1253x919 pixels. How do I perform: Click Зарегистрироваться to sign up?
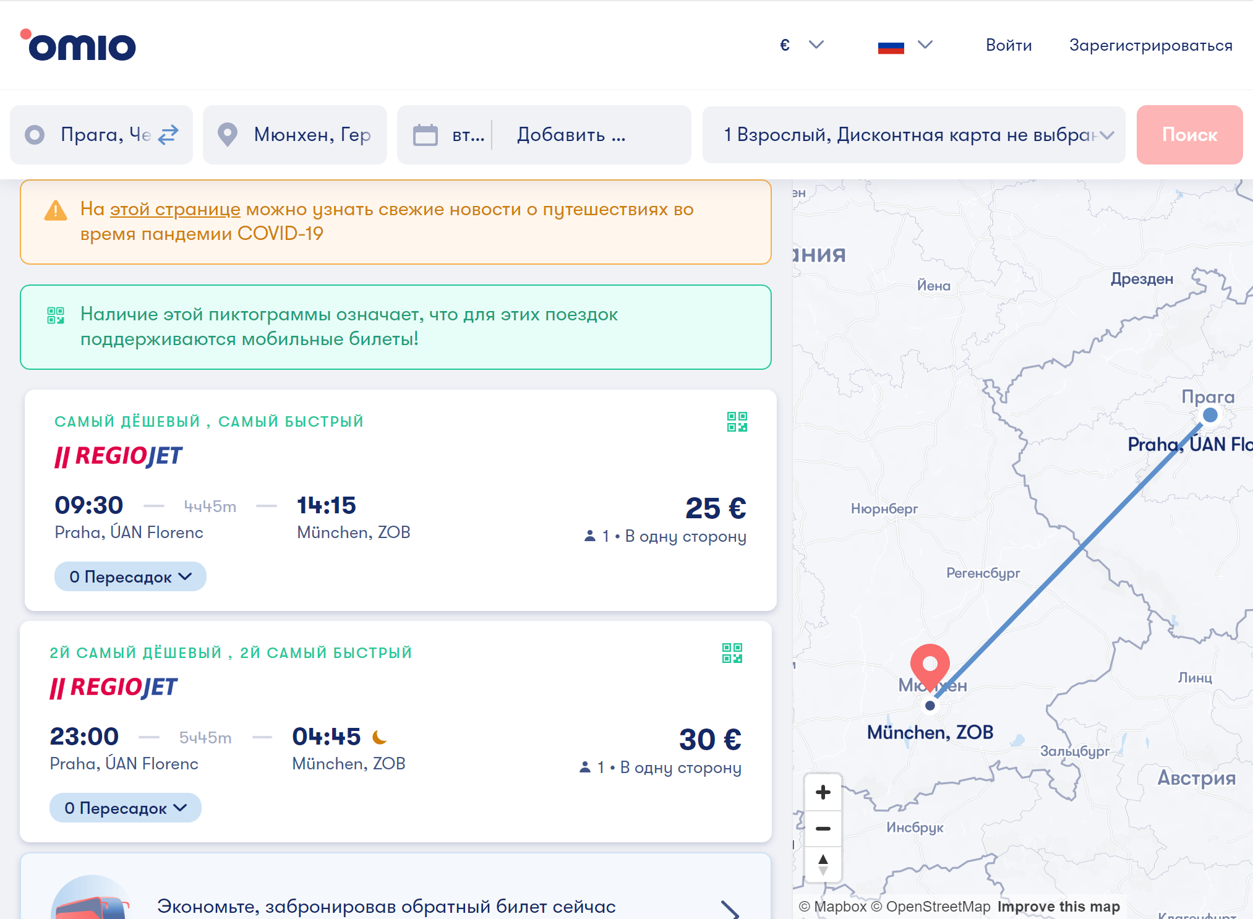(1151, 45)
